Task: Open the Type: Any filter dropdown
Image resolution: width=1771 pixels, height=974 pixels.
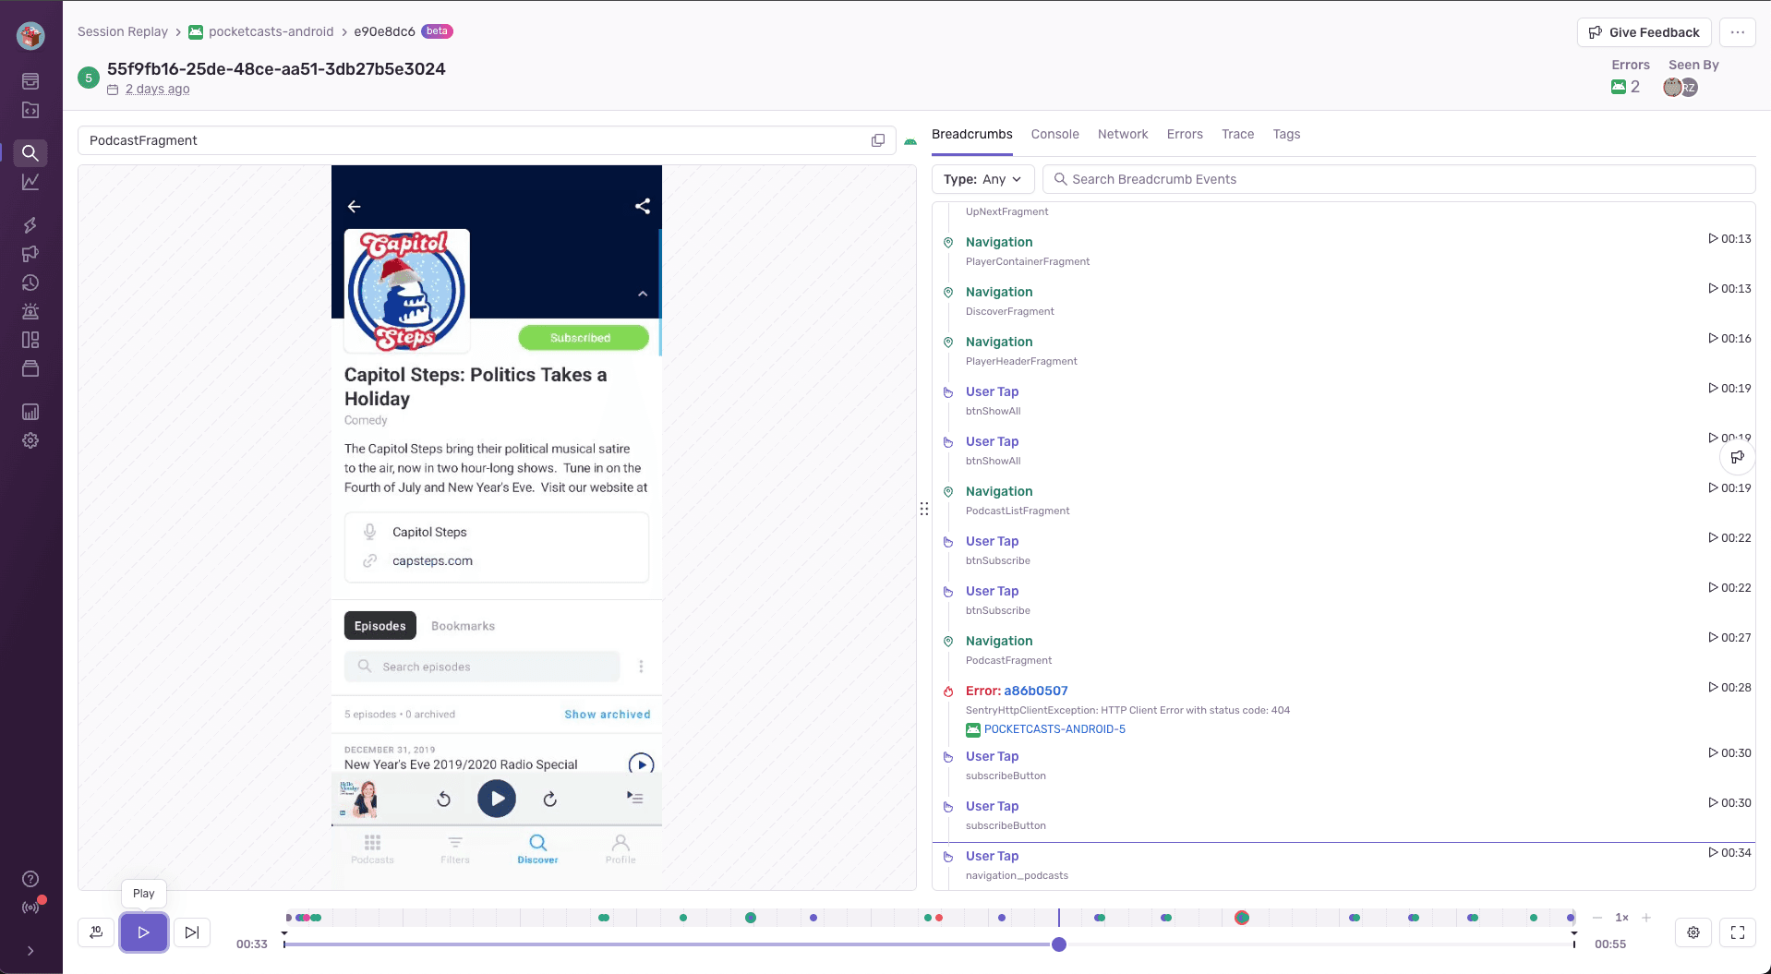Action: [x=982, y=179]
